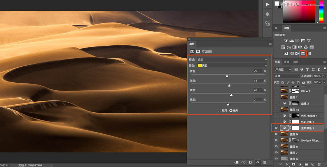327x167 pixels.
Task: Lock all layer attributes
Action: [303, 82]
